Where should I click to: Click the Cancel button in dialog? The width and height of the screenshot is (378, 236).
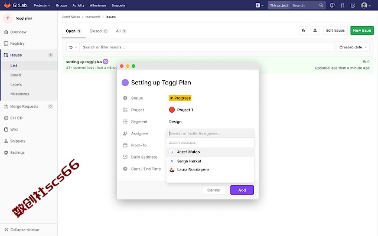[x=214, y=190]
